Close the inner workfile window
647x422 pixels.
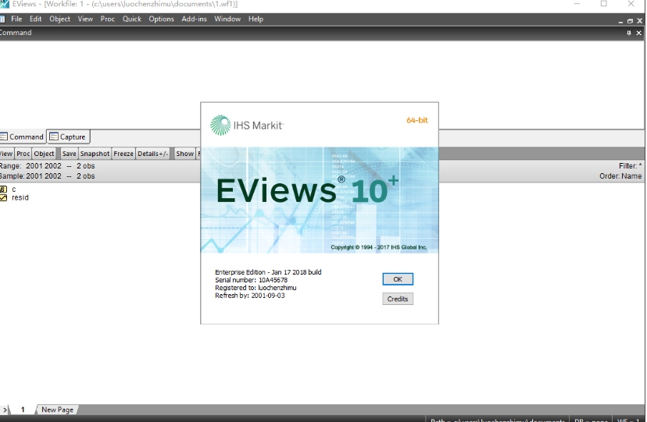pyautogui.click(x=639, y=20)
